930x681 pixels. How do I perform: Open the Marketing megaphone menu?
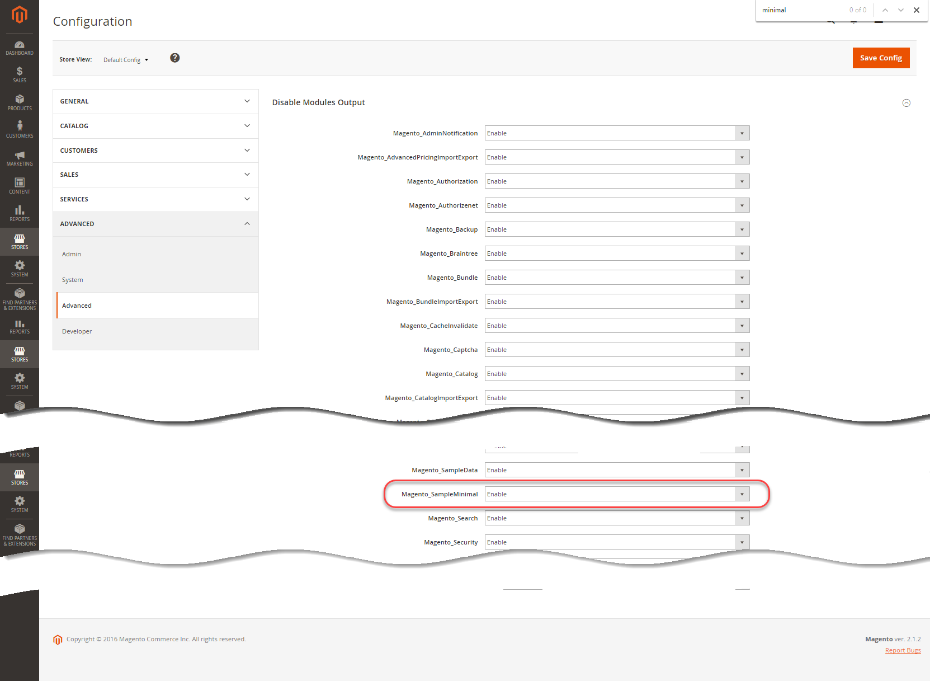pyautogui.click(x=20, y=158)
